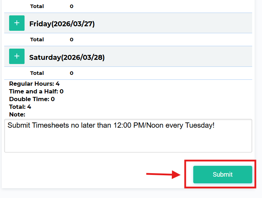Click the Friday total value 0
Screen dimensions: 262x198
72,40
